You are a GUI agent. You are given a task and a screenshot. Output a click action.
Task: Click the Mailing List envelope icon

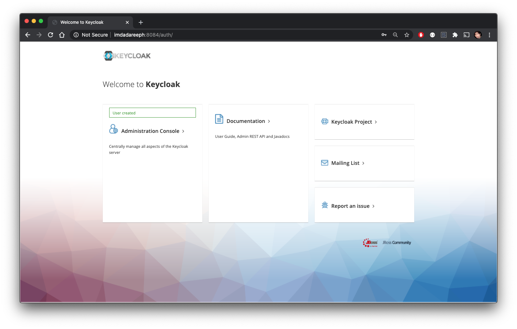tap(325, 163)
